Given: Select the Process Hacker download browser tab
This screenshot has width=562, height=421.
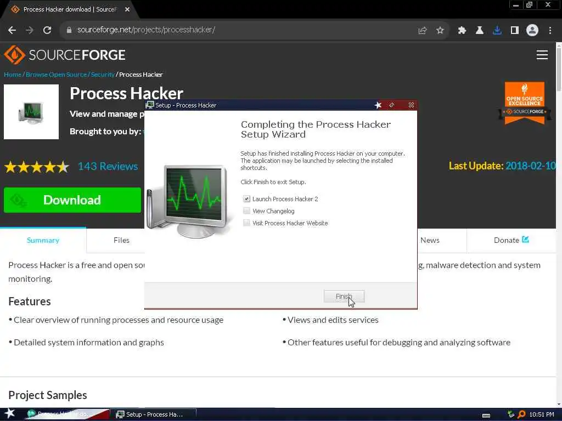Looking at the screenshot, I should [x=70, y=10].
